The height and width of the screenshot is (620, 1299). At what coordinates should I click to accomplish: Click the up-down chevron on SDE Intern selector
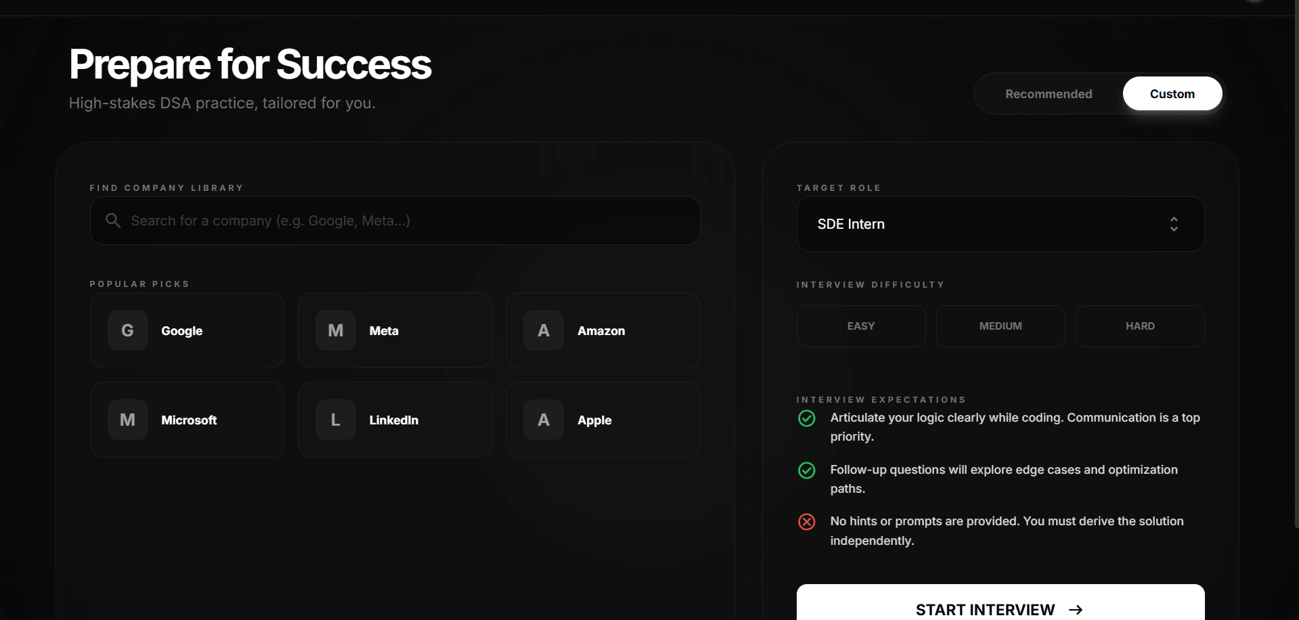click(1174, 224)
